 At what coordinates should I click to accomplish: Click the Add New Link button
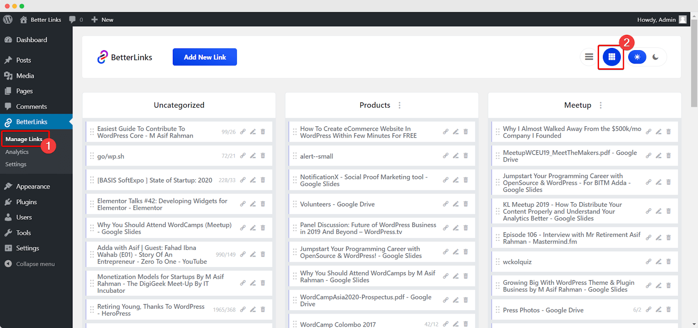205,57
